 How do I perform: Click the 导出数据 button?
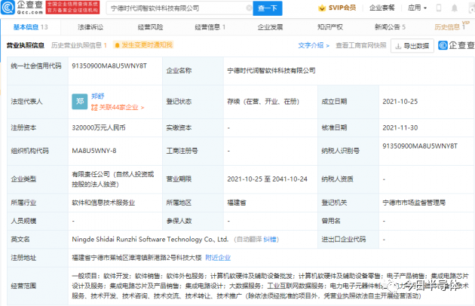click(x=412, y=46)
